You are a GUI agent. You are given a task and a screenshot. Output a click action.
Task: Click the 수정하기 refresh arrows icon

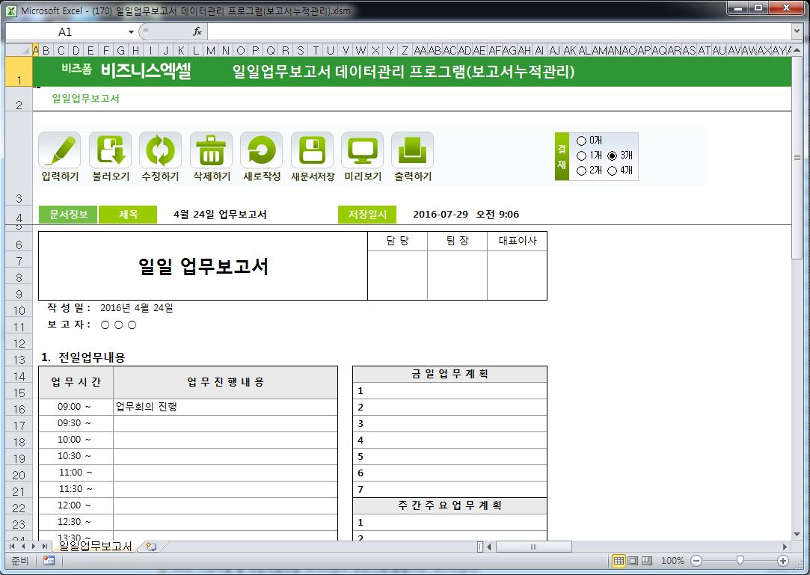(x=160, y=150)
